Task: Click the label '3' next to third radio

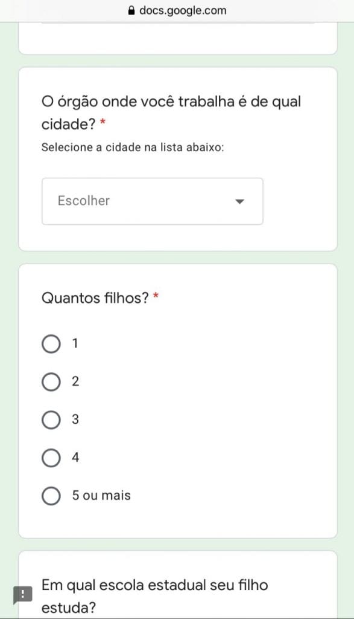Action: (x=75, y=420)
